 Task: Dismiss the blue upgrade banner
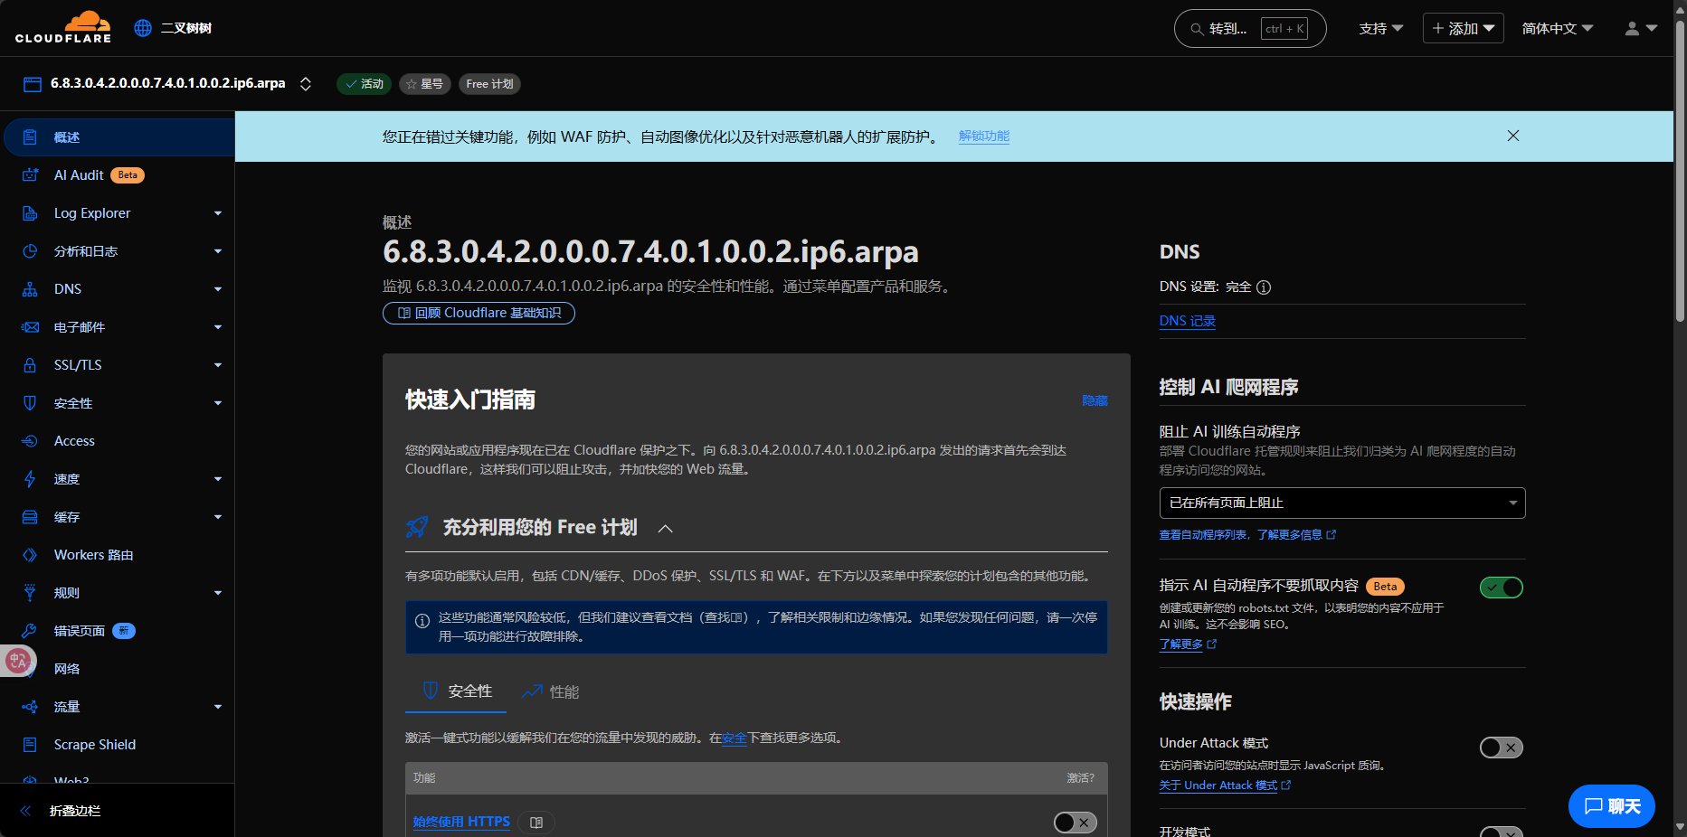(x=1512, y=136)
